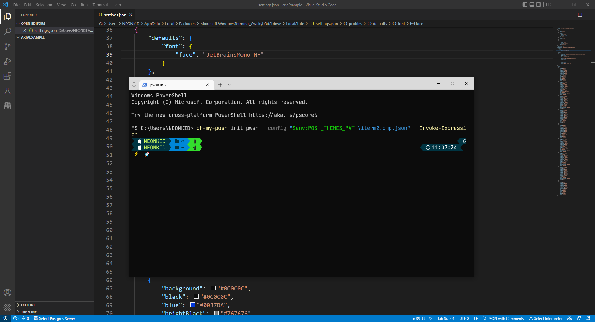This screenshot has height=322, width=595.
Task: Click line number 39 in gutter
Action: [x=109, y=54]
